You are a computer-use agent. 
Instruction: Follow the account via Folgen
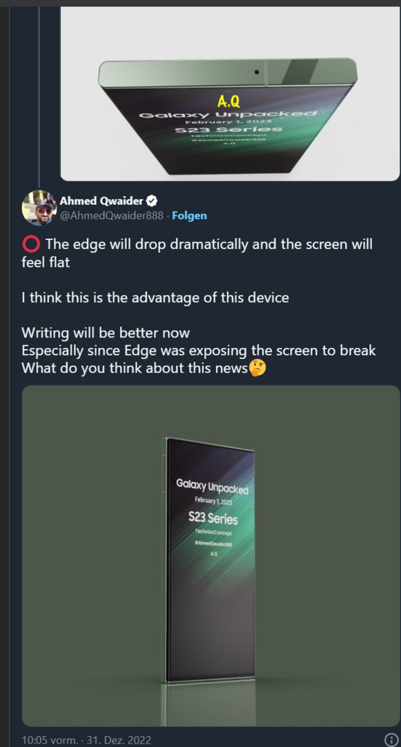tap(190, 215)
